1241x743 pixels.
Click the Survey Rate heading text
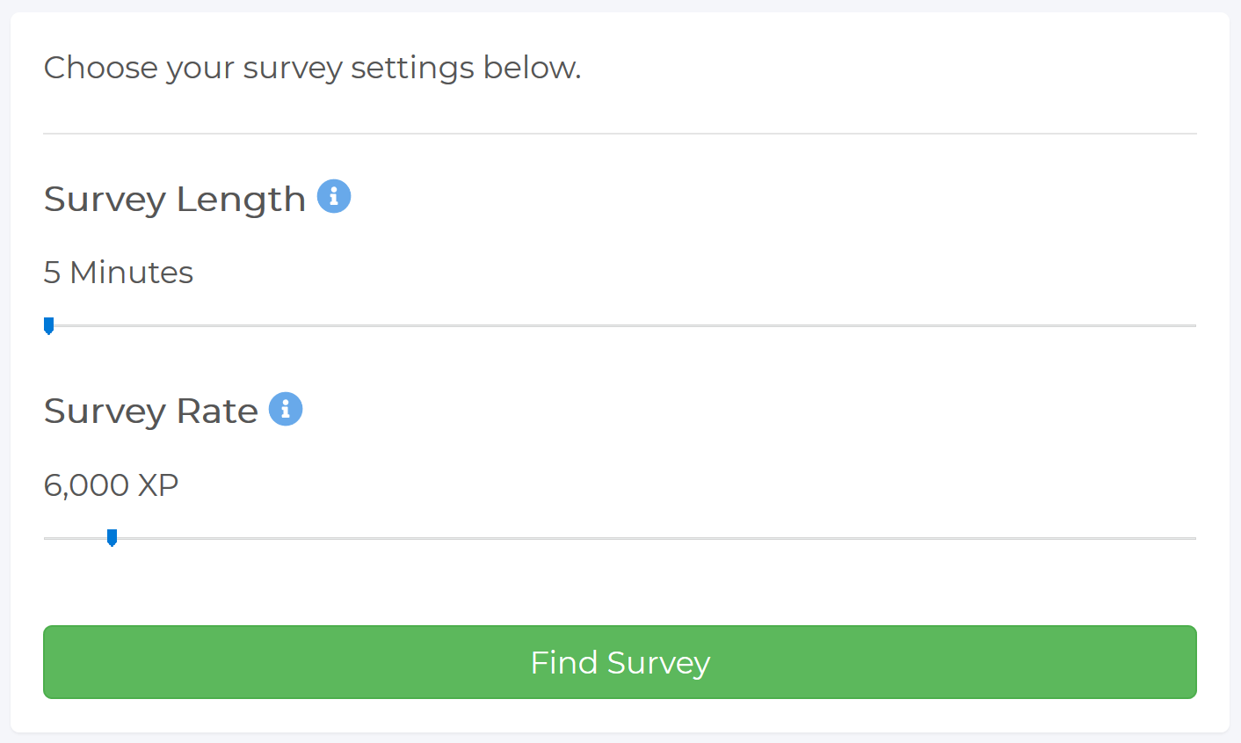pyautogui.click(x=150, y=412)
